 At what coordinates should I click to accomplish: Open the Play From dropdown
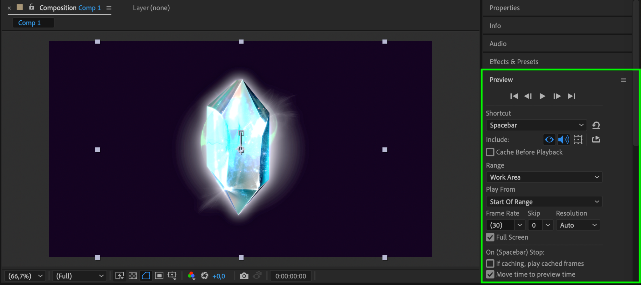[x=544, y=202]
